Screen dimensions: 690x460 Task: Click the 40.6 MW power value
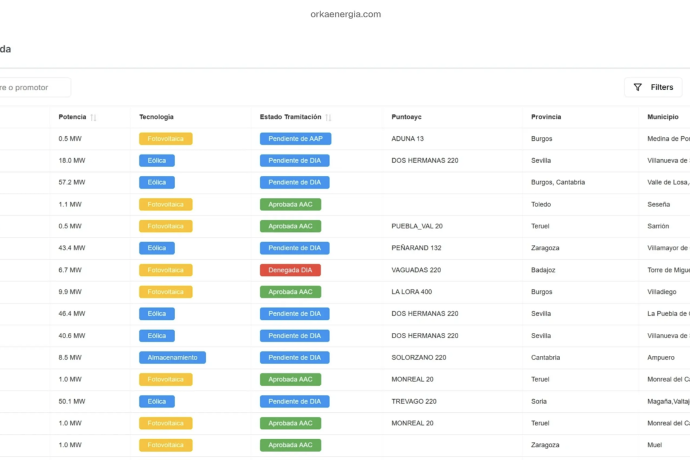click(x=72, y=335)
